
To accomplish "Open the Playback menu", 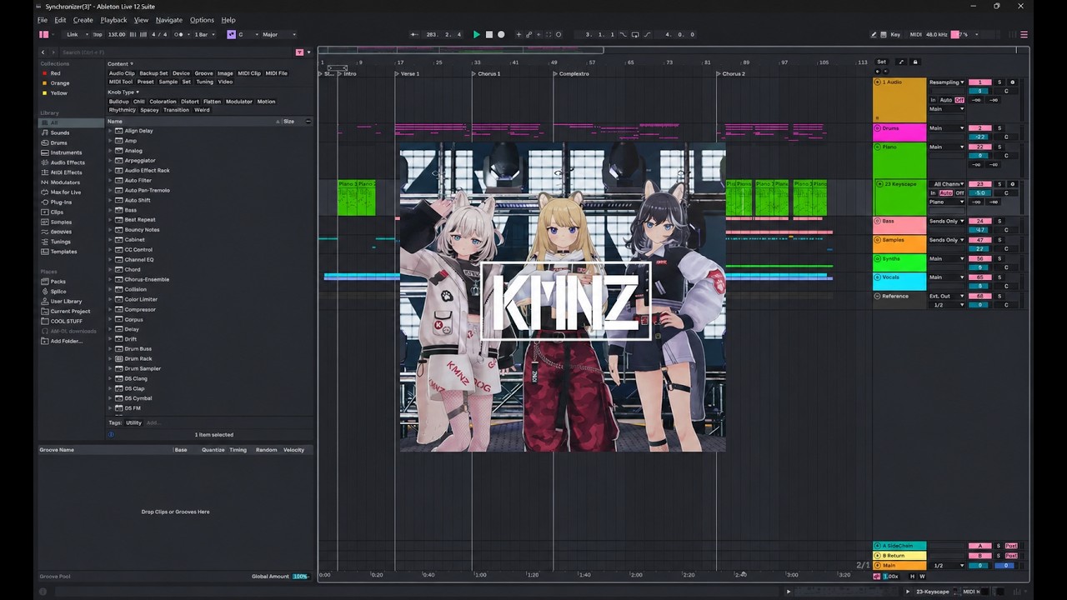I will point(113,20).
